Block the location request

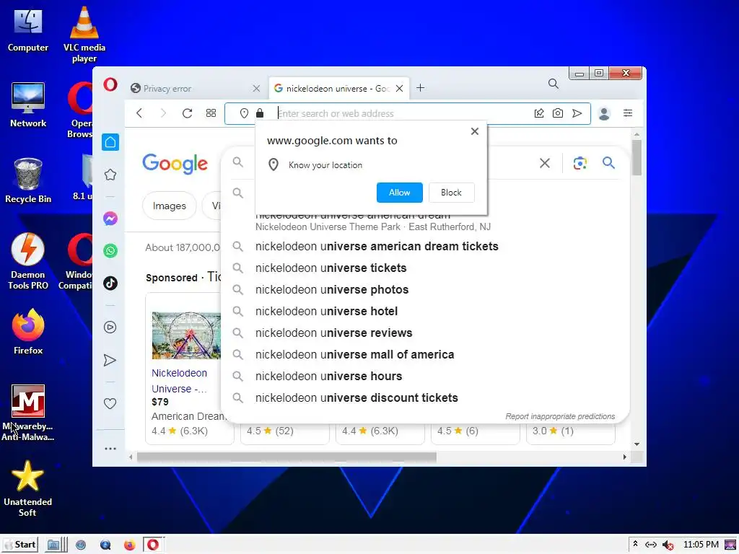tap(451, 192)
